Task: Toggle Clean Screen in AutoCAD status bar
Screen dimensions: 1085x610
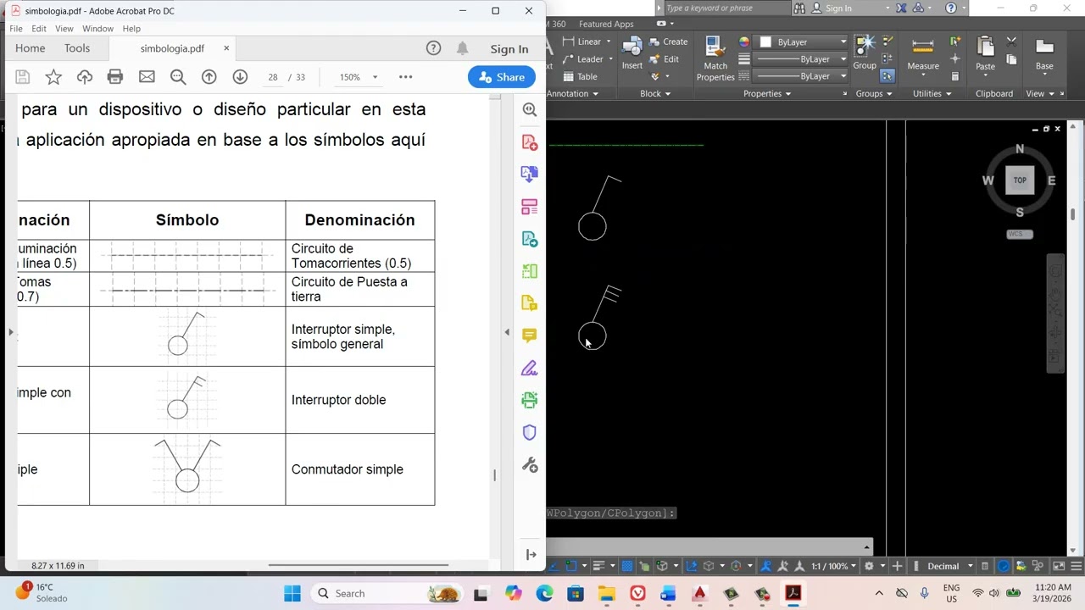Action: pos(1059,566)
